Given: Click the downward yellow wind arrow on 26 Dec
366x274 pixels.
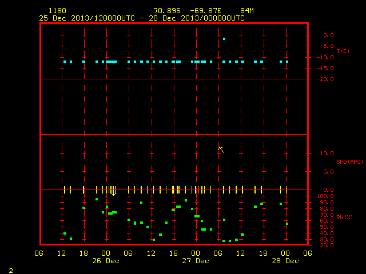Looking at the screenshot, I should click(113, 191).
